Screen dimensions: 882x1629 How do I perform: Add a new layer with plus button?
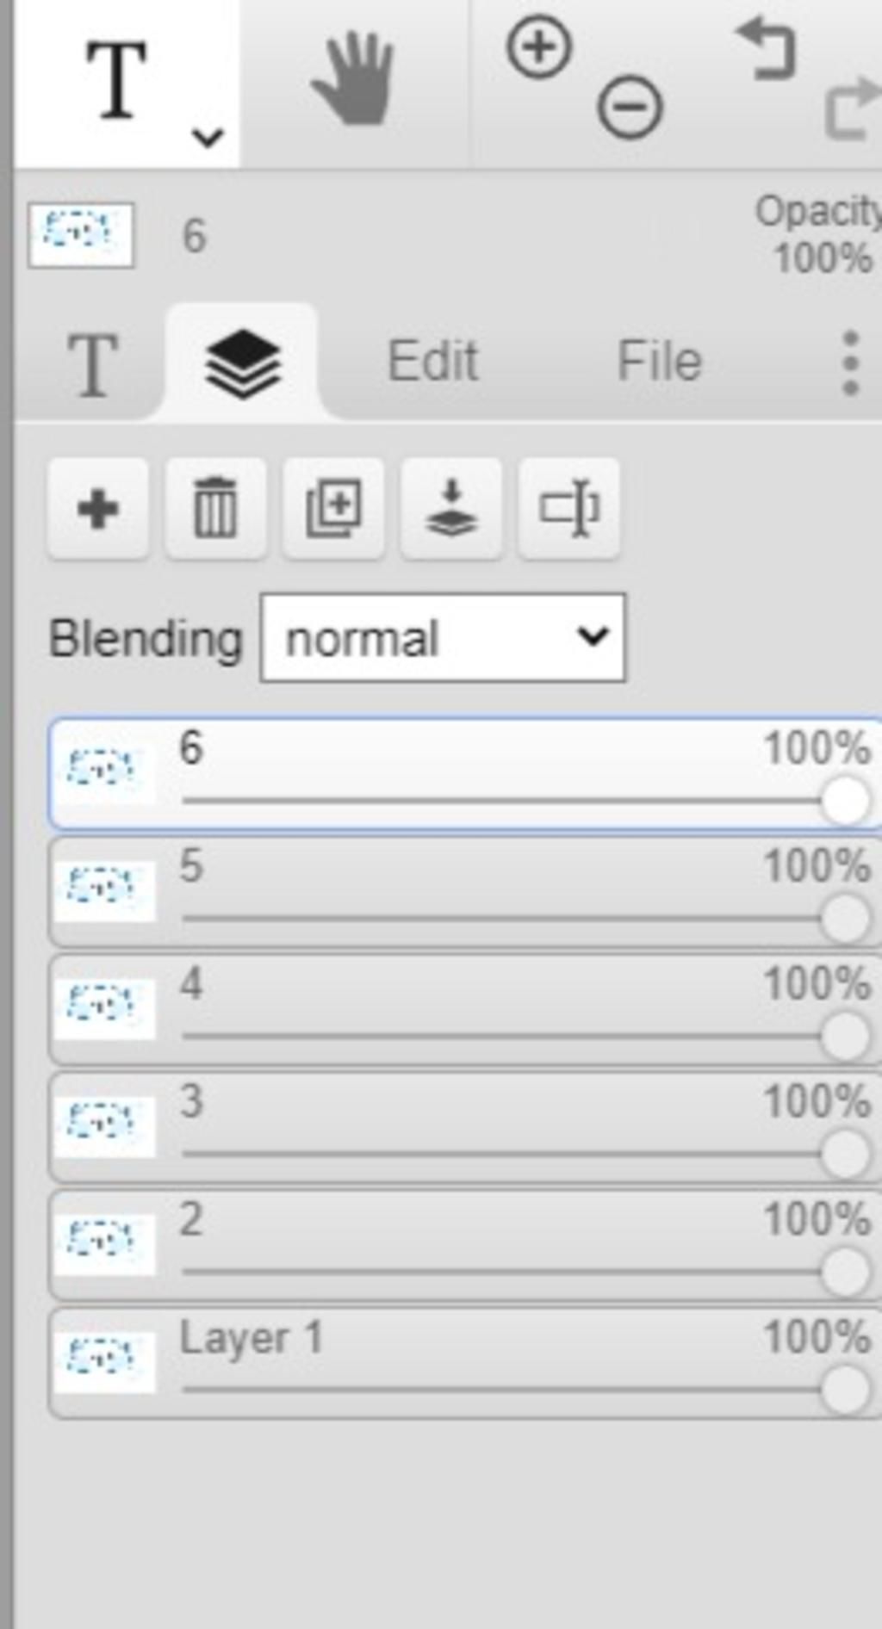(98, 509)
